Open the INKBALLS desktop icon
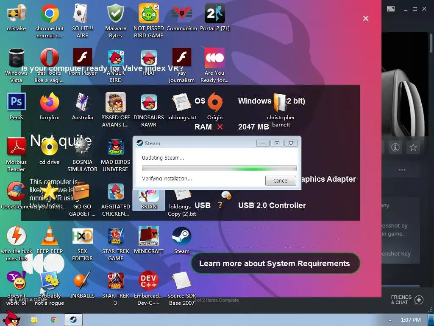This screenshot has width=434, height=326. [82, 281]
